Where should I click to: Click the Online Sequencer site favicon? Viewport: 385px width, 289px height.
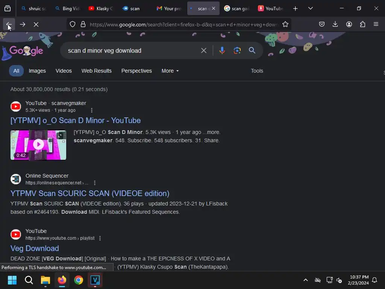click(16, 179)
